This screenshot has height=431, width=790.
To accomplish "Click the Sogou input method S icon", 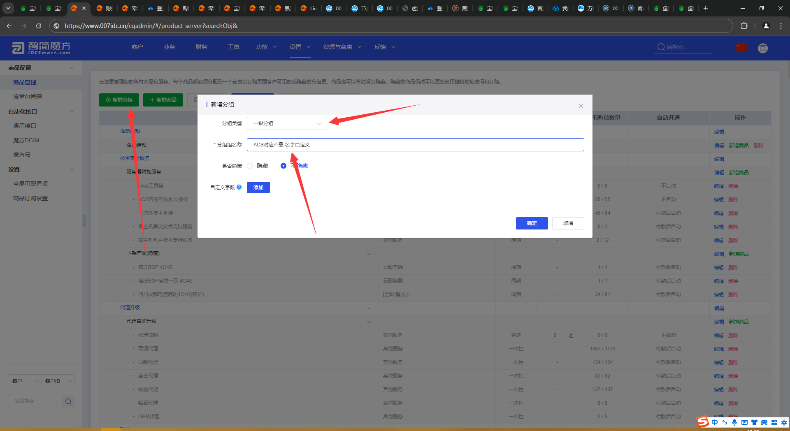I will [703, 422].
